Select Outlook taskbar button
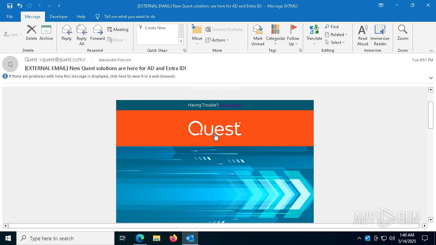The width and height of the screenshot is (436, 245). (190, 238)
